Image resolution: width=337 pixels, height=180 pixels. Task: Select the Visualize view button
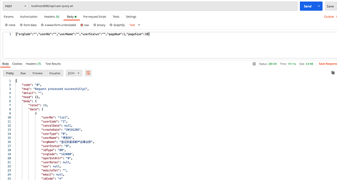click(x=55, y=73)
